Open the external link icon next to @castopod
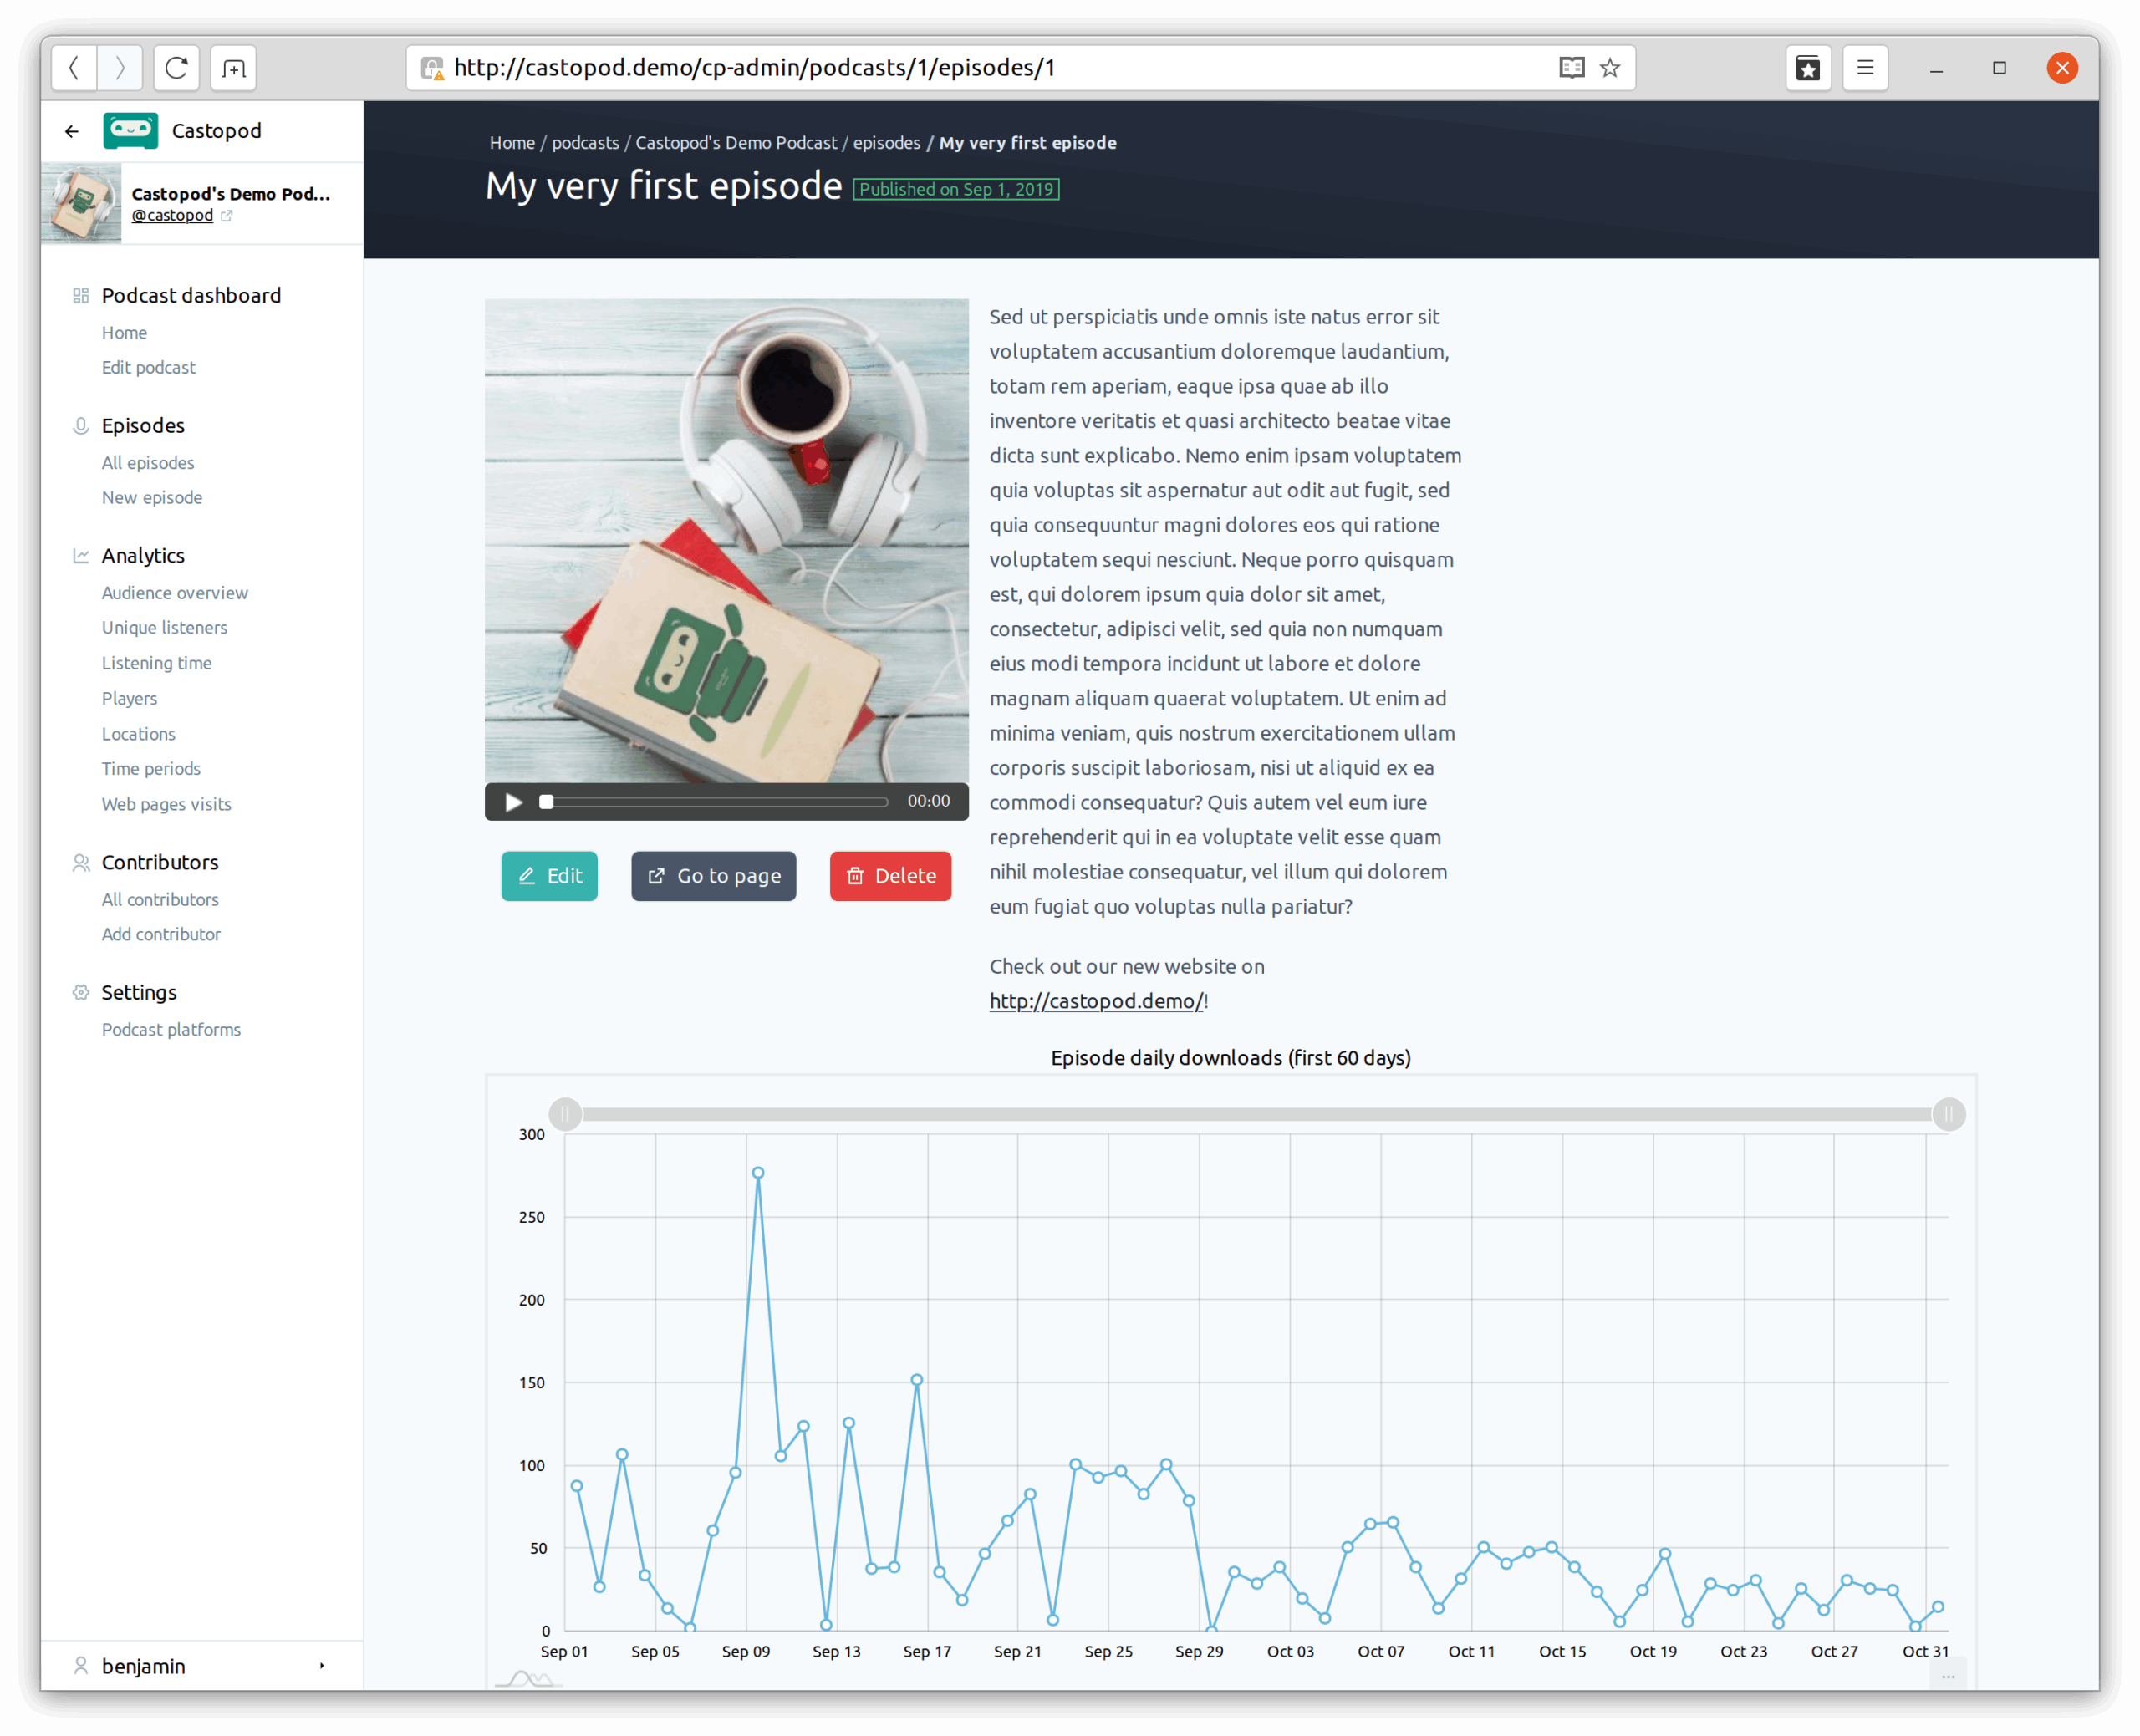This screenshot has width=2140, height=1736. pyautogui.click(x=227, y=215)
